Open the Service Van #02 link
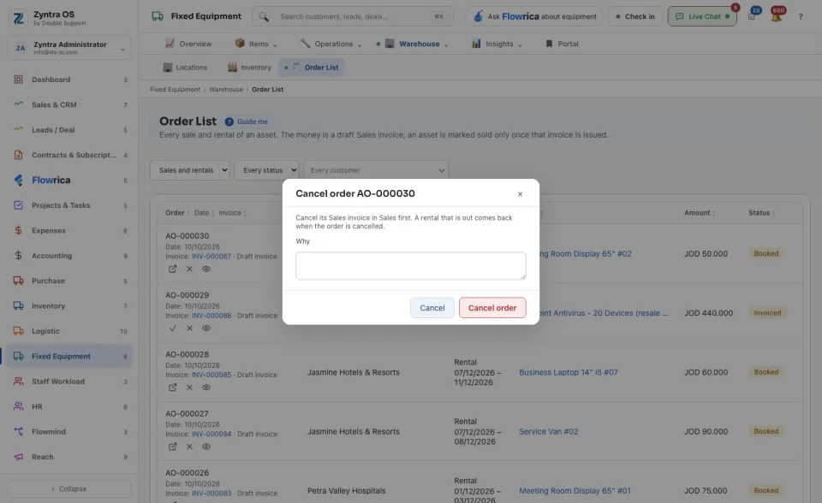Image resolution: width=822 pixels, height=503 pixels. 548,431
